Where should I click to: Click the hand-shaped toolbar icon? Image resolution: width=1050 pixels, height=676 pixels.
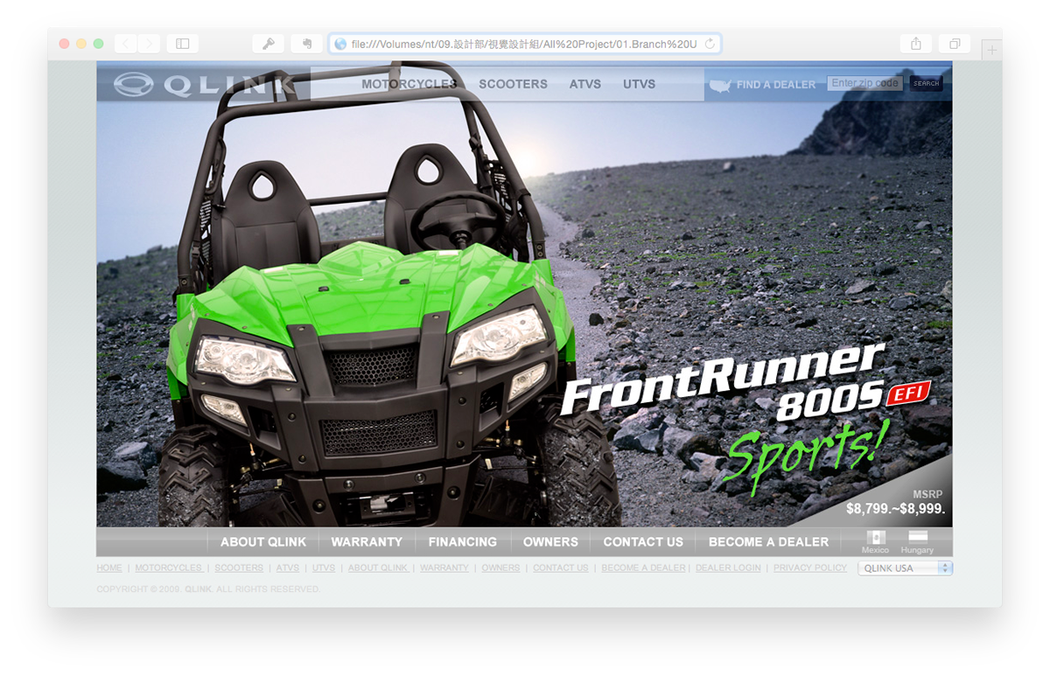(x=307, y=44)
